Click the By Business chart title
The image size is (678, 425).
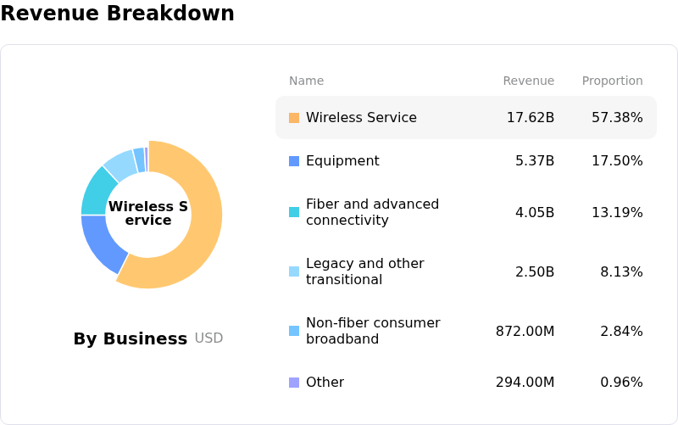point(131,339)
